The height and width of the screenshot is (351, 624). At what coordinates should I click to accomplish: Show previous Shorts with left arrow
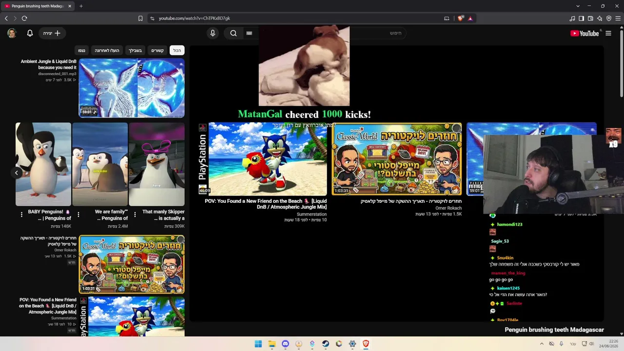pos(16,173)
